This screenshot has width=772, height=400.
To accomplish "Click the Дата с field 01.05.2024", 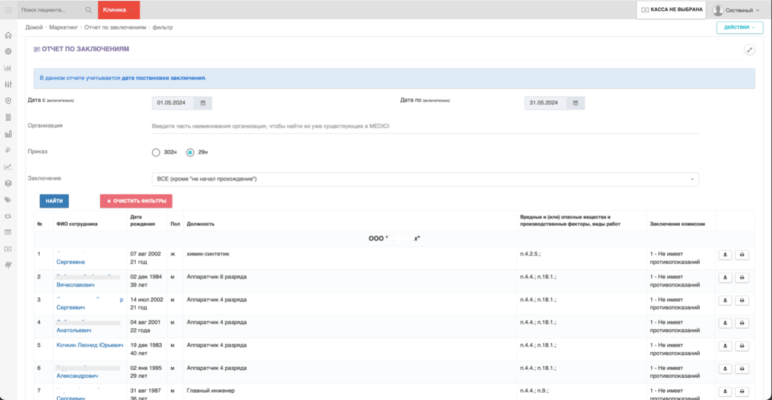I will (x=174, y=103).
